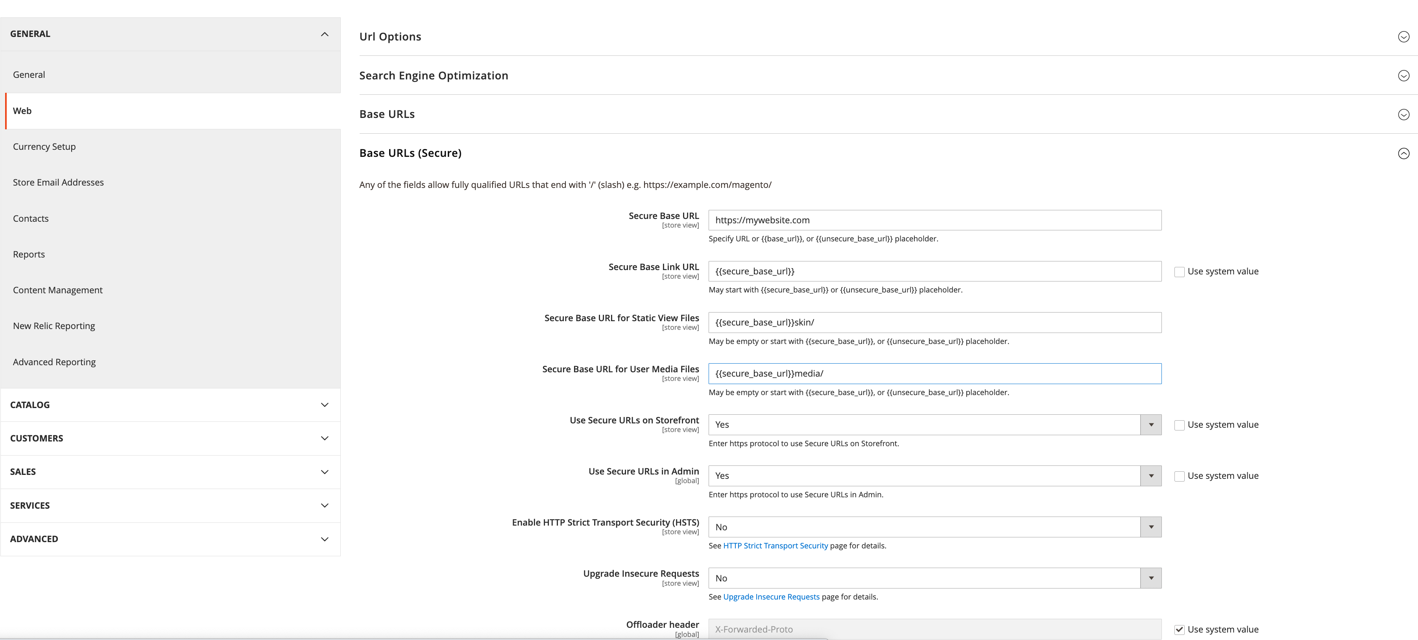The width and height of the screenshot is (1418, 640).
Task: Open Use Secure URLs in Admin dropdown
Action: click(934, 476)
